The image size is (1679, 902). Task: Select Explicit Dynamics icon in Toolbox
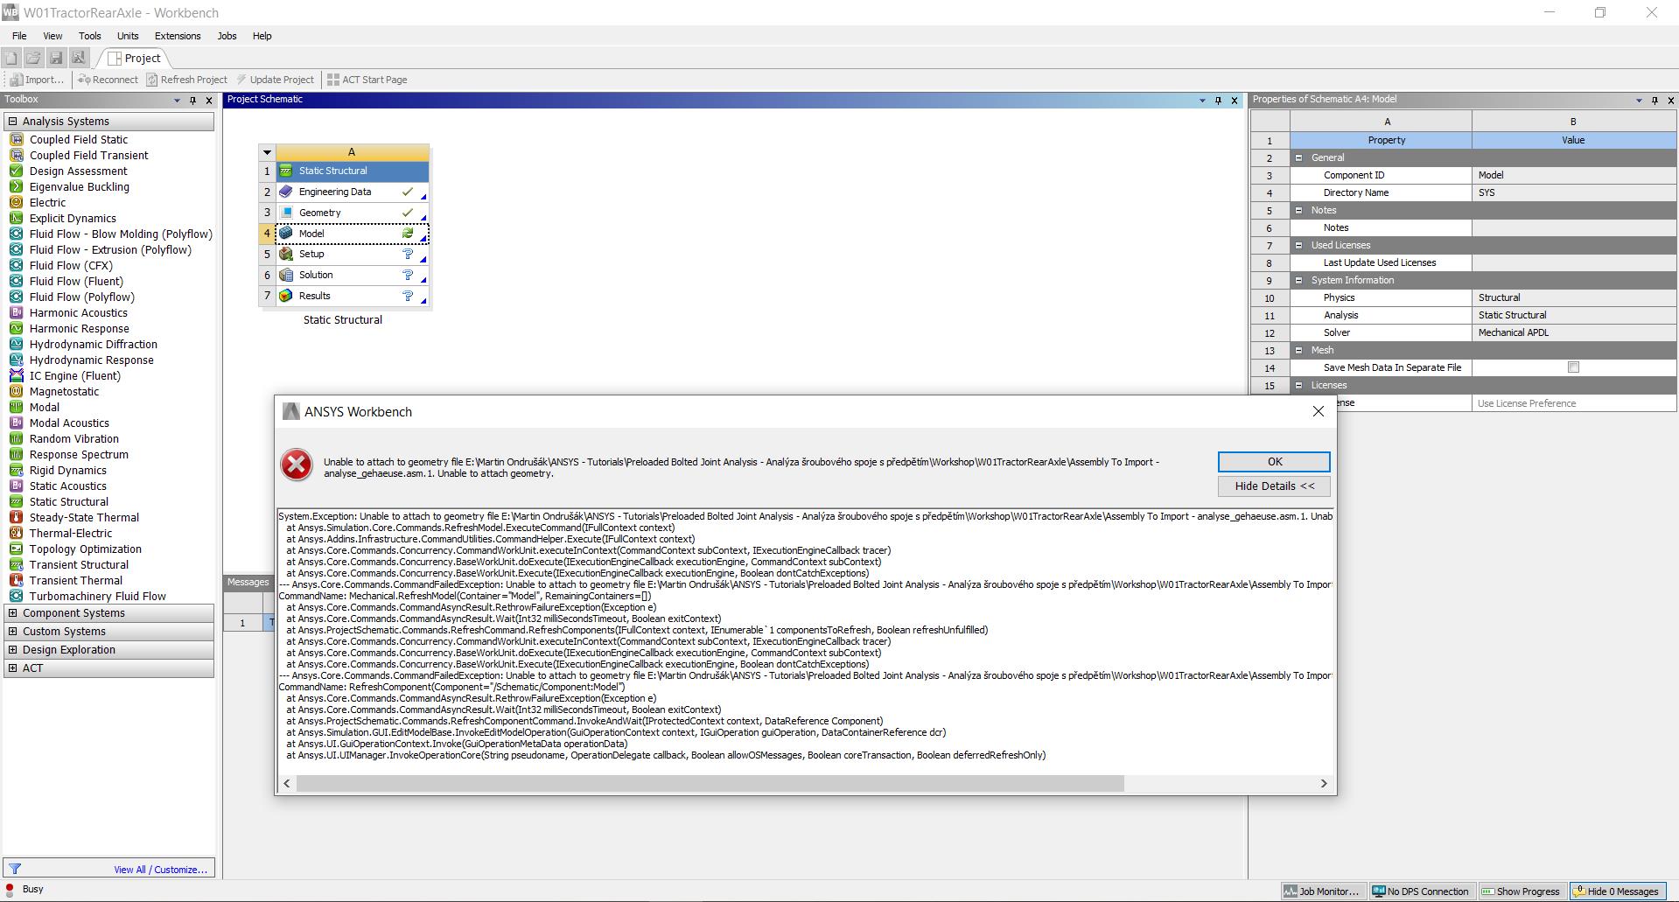[x=16, y=218]
